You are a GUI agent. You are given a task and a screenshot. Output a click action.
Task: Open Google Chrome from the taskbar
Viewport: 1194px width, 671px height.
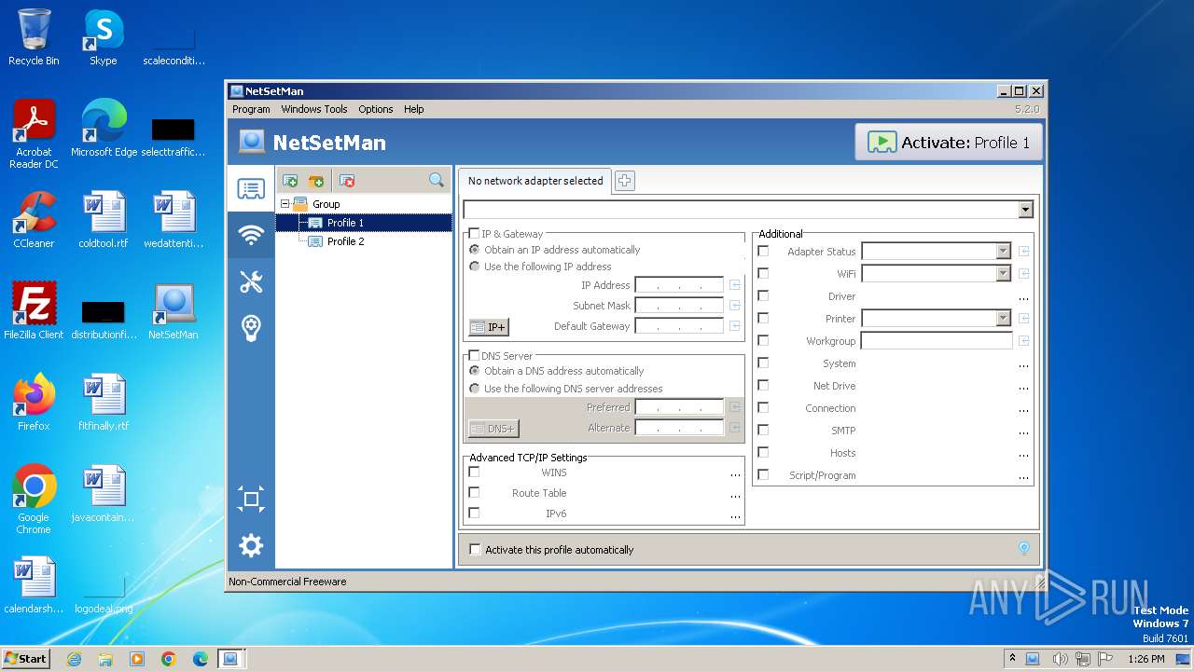point(169,659)
